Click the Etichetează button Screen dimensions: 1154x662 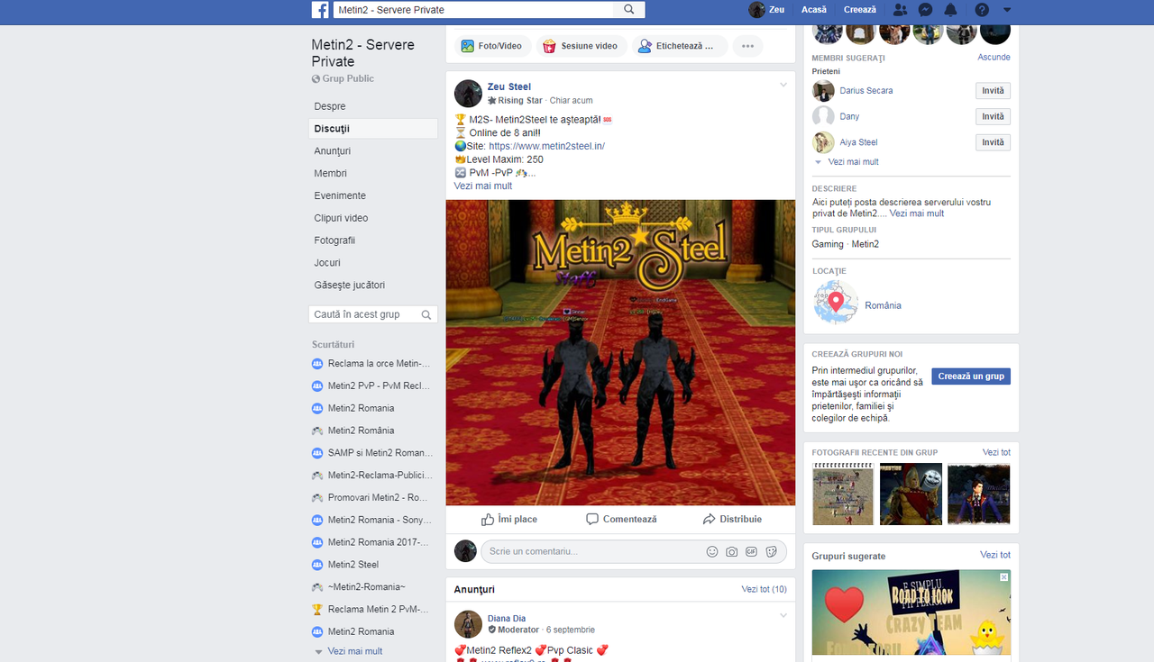(x=679, y=46)
